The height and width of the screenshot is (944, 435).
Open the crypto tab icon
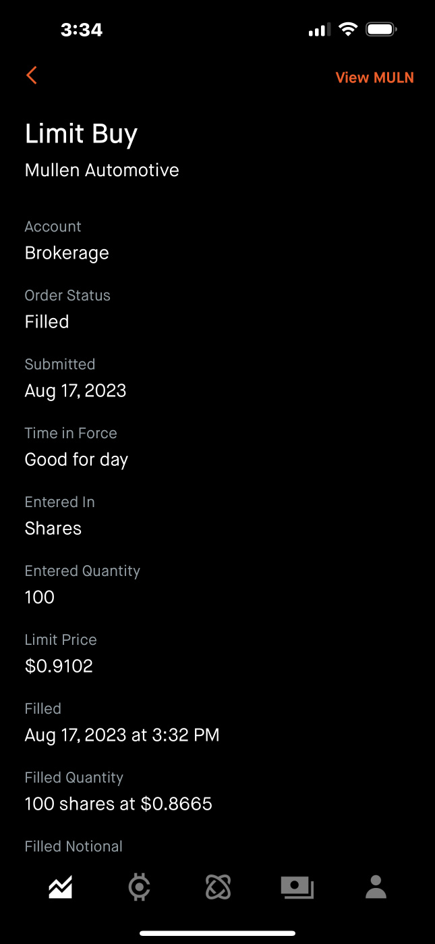139,887
